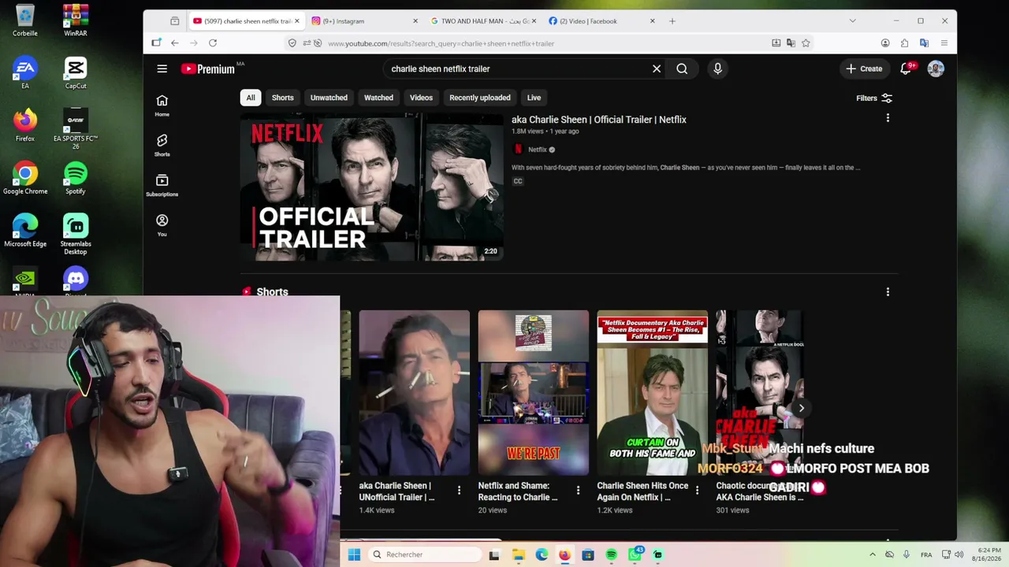Open WinRAR from the desktop
Screen dimensions: 1009x567
[76, 20]
